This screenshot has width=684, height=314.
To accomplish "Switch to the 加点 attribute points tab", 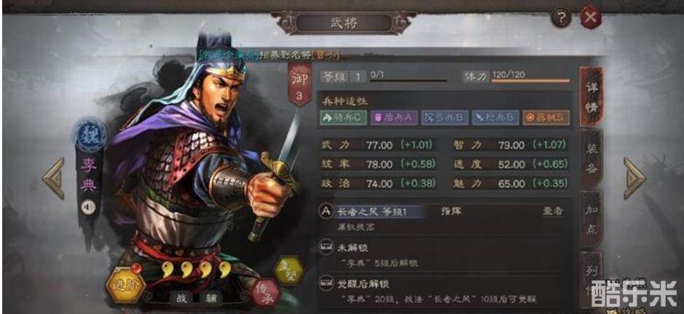I will [591, 219].
